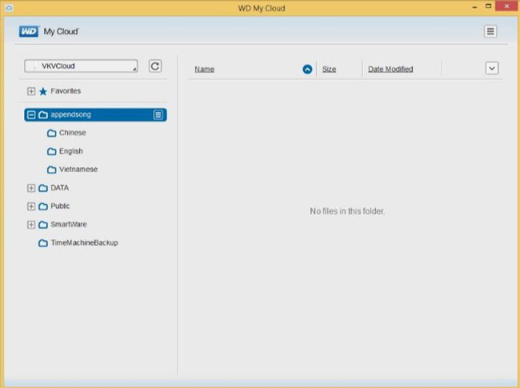
Task: Collapse the appendsong folder tree
Action: [31, 114]
